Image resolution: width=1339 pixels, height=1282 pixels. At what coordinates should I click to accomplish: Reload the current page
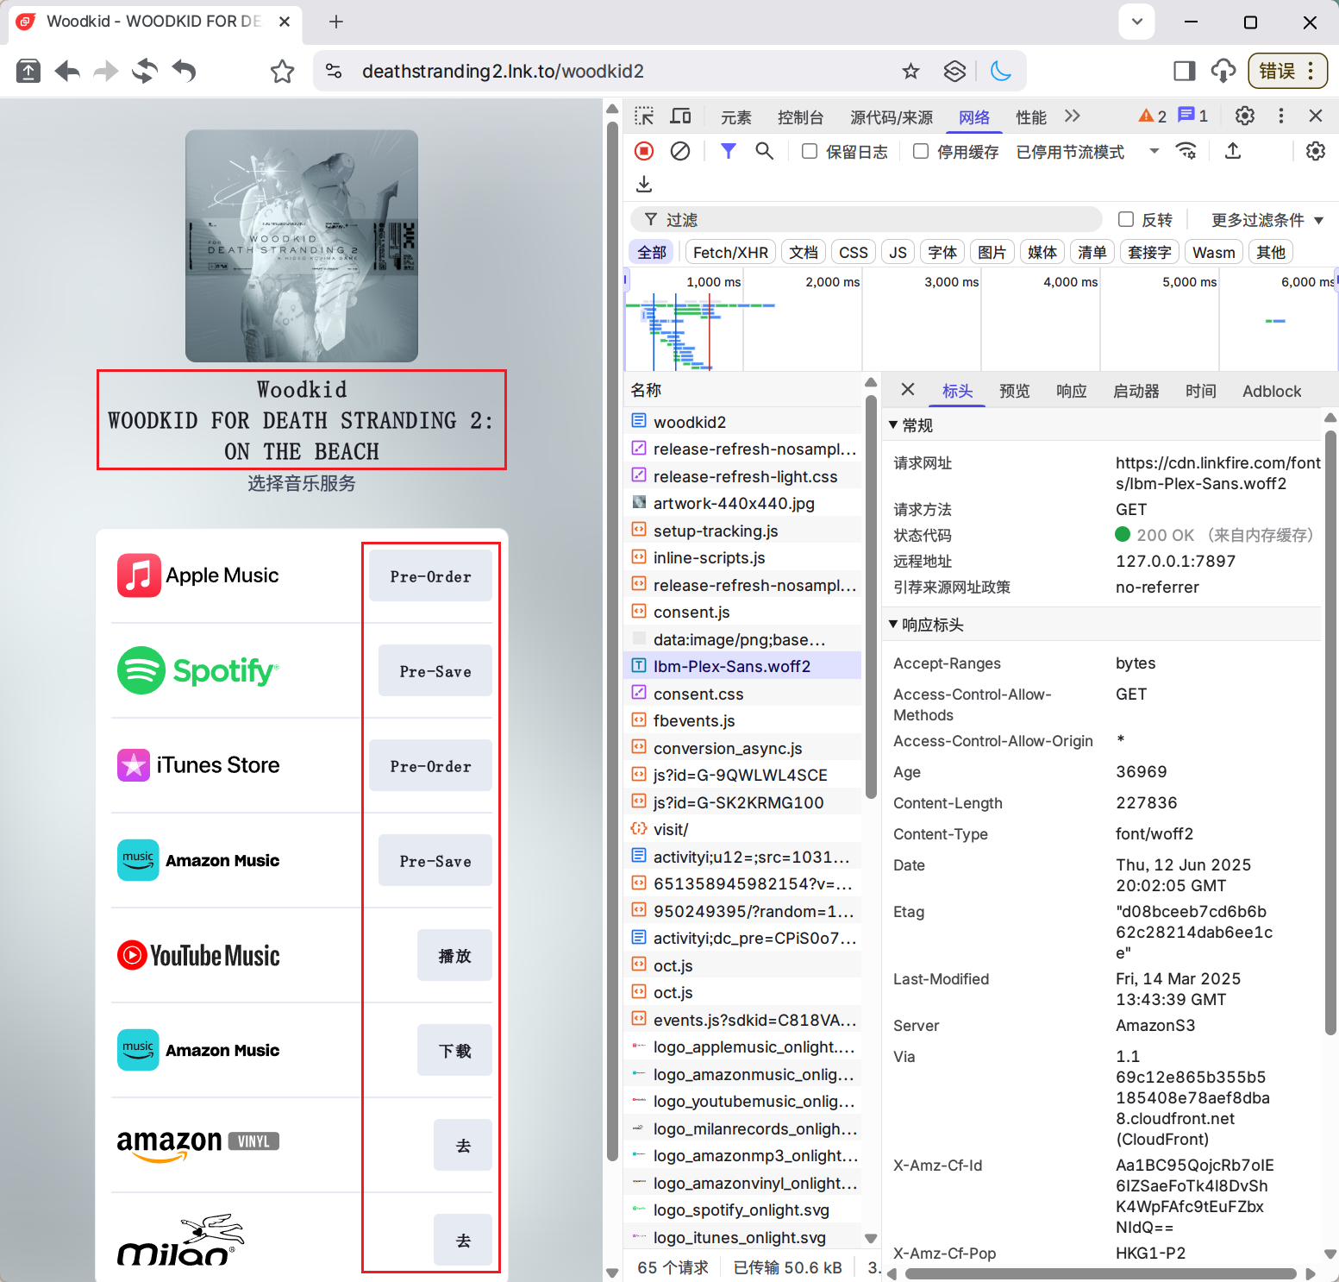click(x=144, y=72)
